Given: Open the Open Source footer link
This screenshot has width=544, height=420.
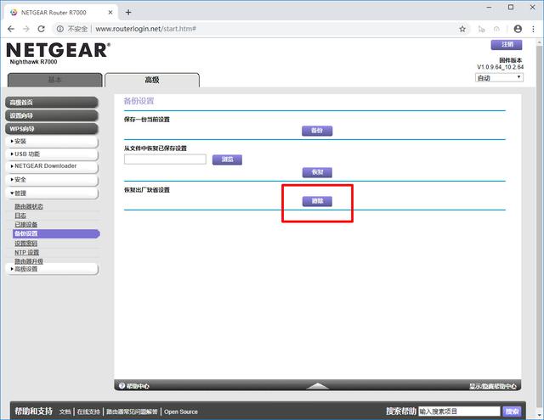Looking at the screenshot, I should (x=181, y=412).
